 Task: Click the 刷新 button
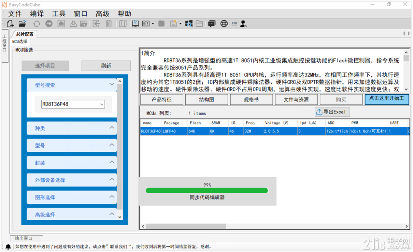pos(106,66)
